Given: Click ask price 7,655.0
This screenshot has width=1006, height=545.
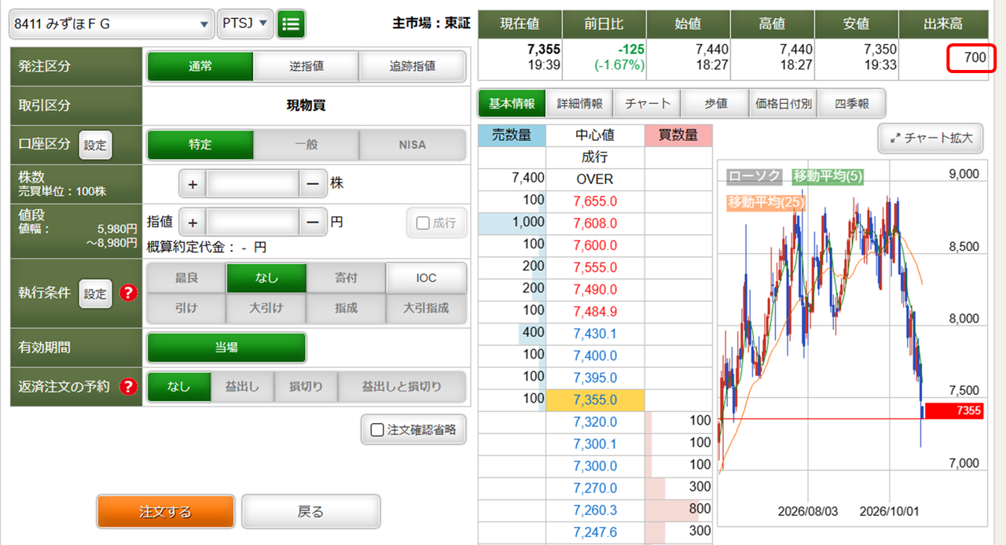Looking at the screenshot, I should (595, 201).
